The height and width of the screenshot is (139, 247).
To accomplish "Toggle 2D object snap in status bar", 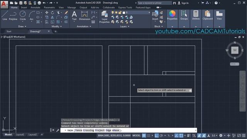I will coord(181,136).
